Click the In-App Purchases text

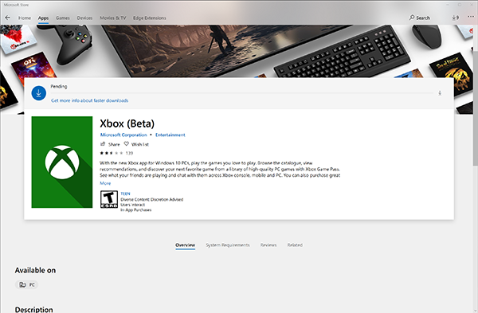click(136, 210)
